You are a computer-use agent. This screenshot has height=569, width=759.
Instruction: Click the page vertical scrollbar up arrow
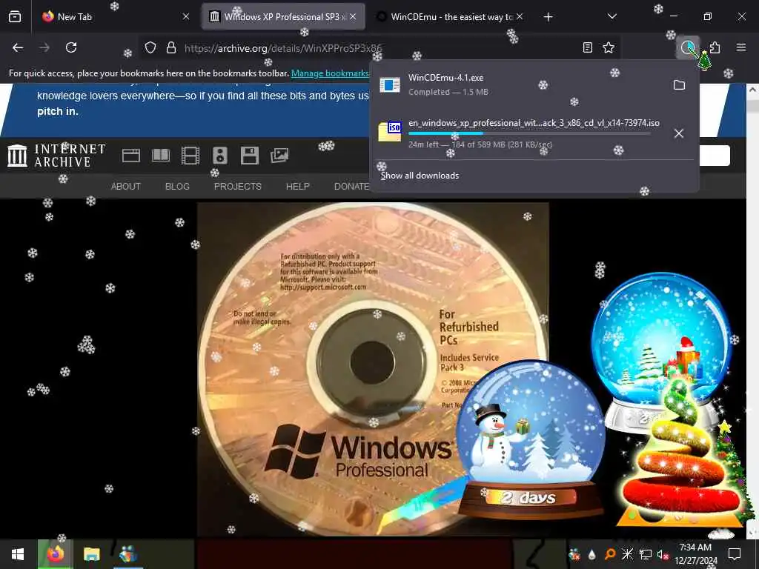753,90
